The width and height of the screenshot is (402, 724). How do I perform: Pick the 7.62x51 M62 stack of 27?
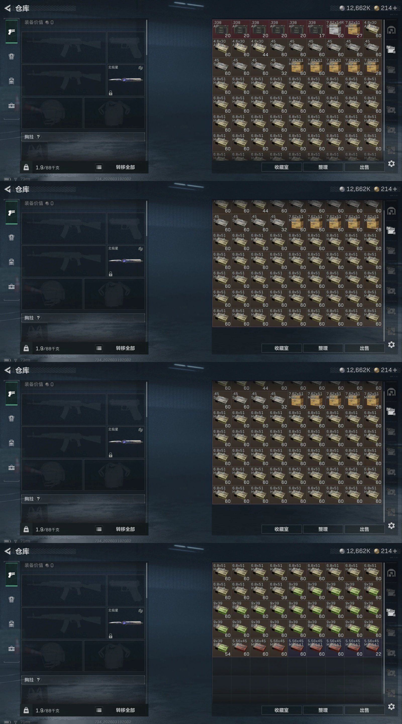(354, 29)
